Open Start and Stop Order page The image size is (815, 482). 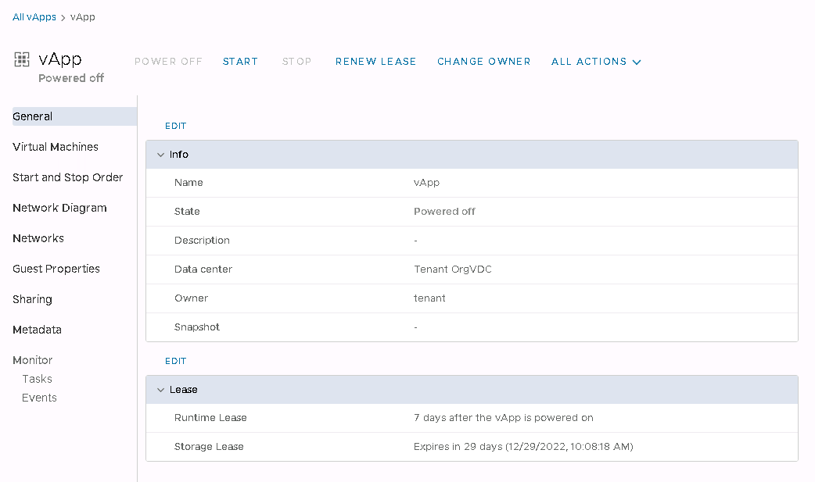pyautogui.click(x=67, y=177)
